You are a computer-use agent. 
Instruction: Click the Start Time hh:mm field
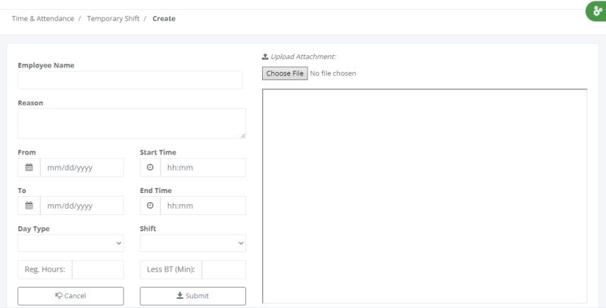coord(203,167)
